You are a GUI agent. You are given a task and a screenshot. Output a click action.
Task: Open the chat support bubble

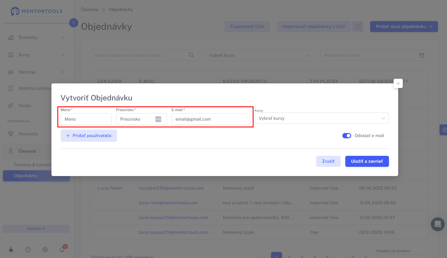coord(437,224)
